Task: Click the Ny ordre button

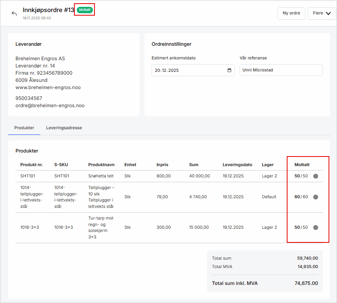Action: click(x=291, y=13)
